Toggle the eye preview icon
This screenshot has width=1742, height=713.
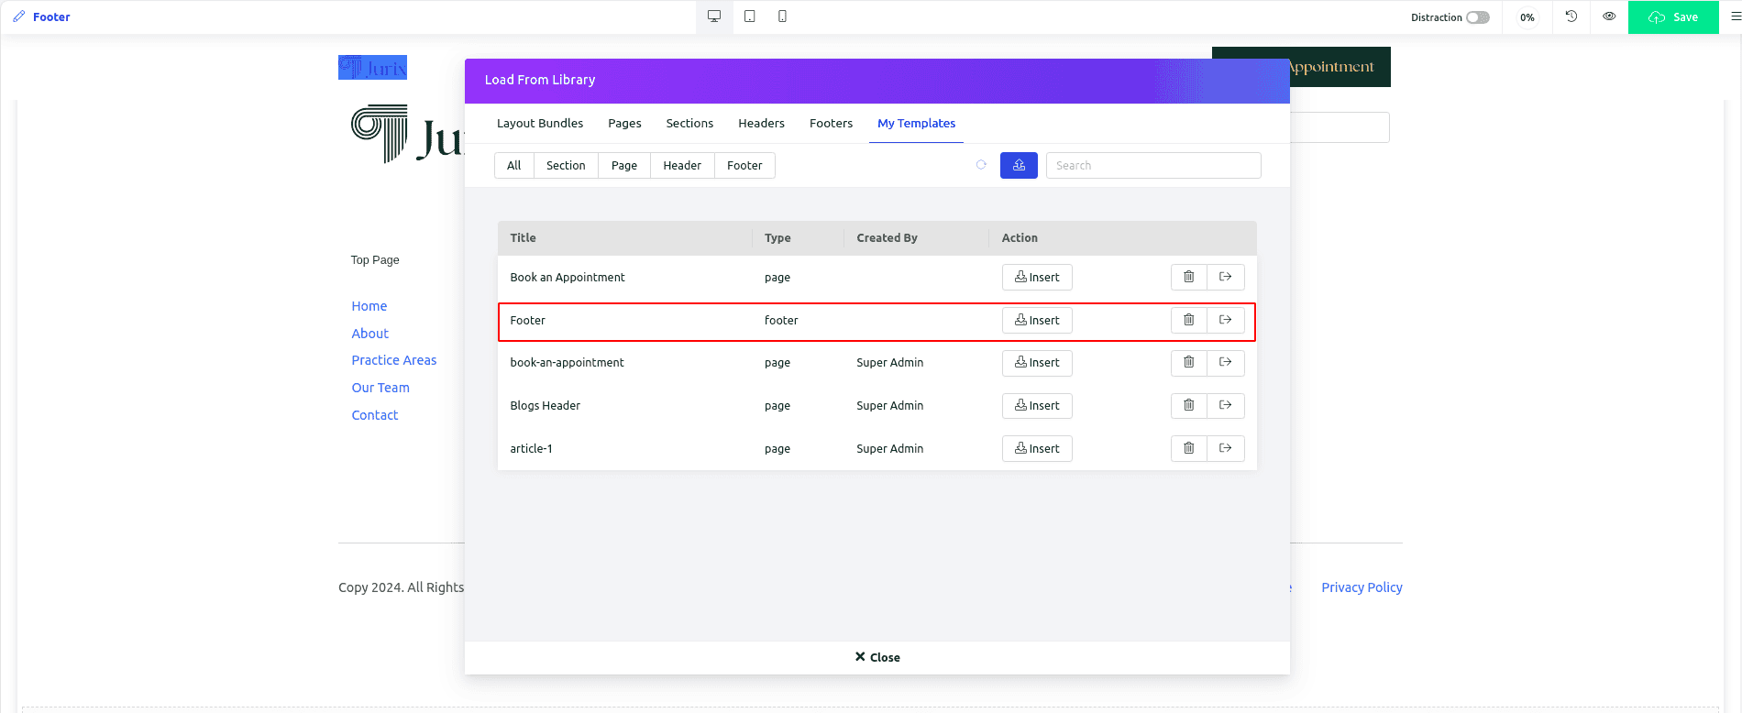click(x=1609, y=16)
